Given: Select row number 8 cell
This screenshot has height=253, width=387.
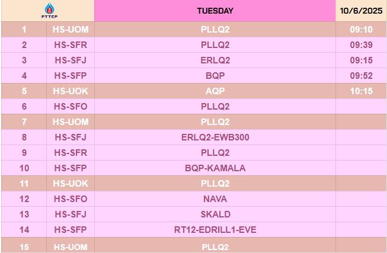Looking at the screenshot, I should [x=24, y=137].
